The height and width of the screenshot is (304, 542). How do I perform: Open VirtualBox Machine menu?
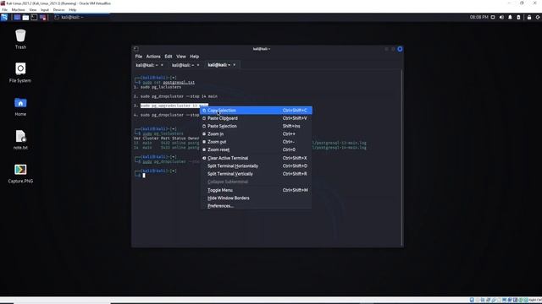pyautogui.click(x=19, y=10)
